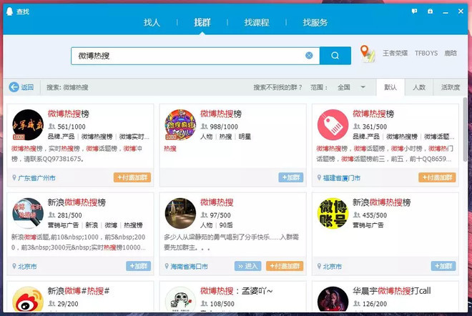This screenshot has height=316, width=472.
Task: Click +加群 on 988/1000 group
Action: tap(291, 177)
